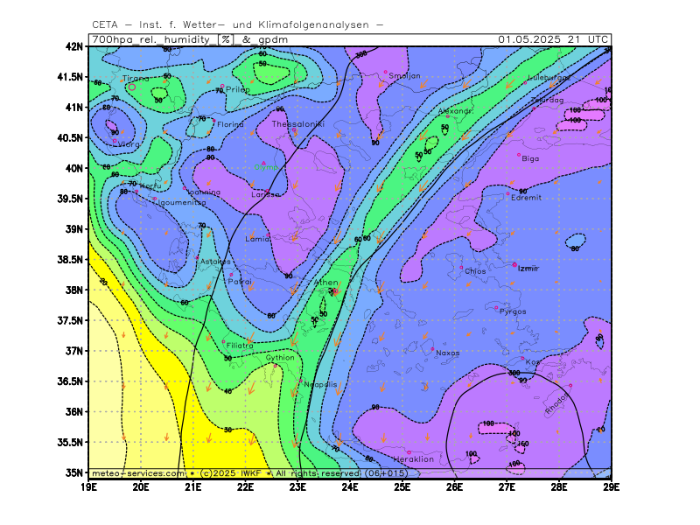Screen dimensions: 700x525
Task: Click the 36N latitude axis label
Action: point(73,411)
